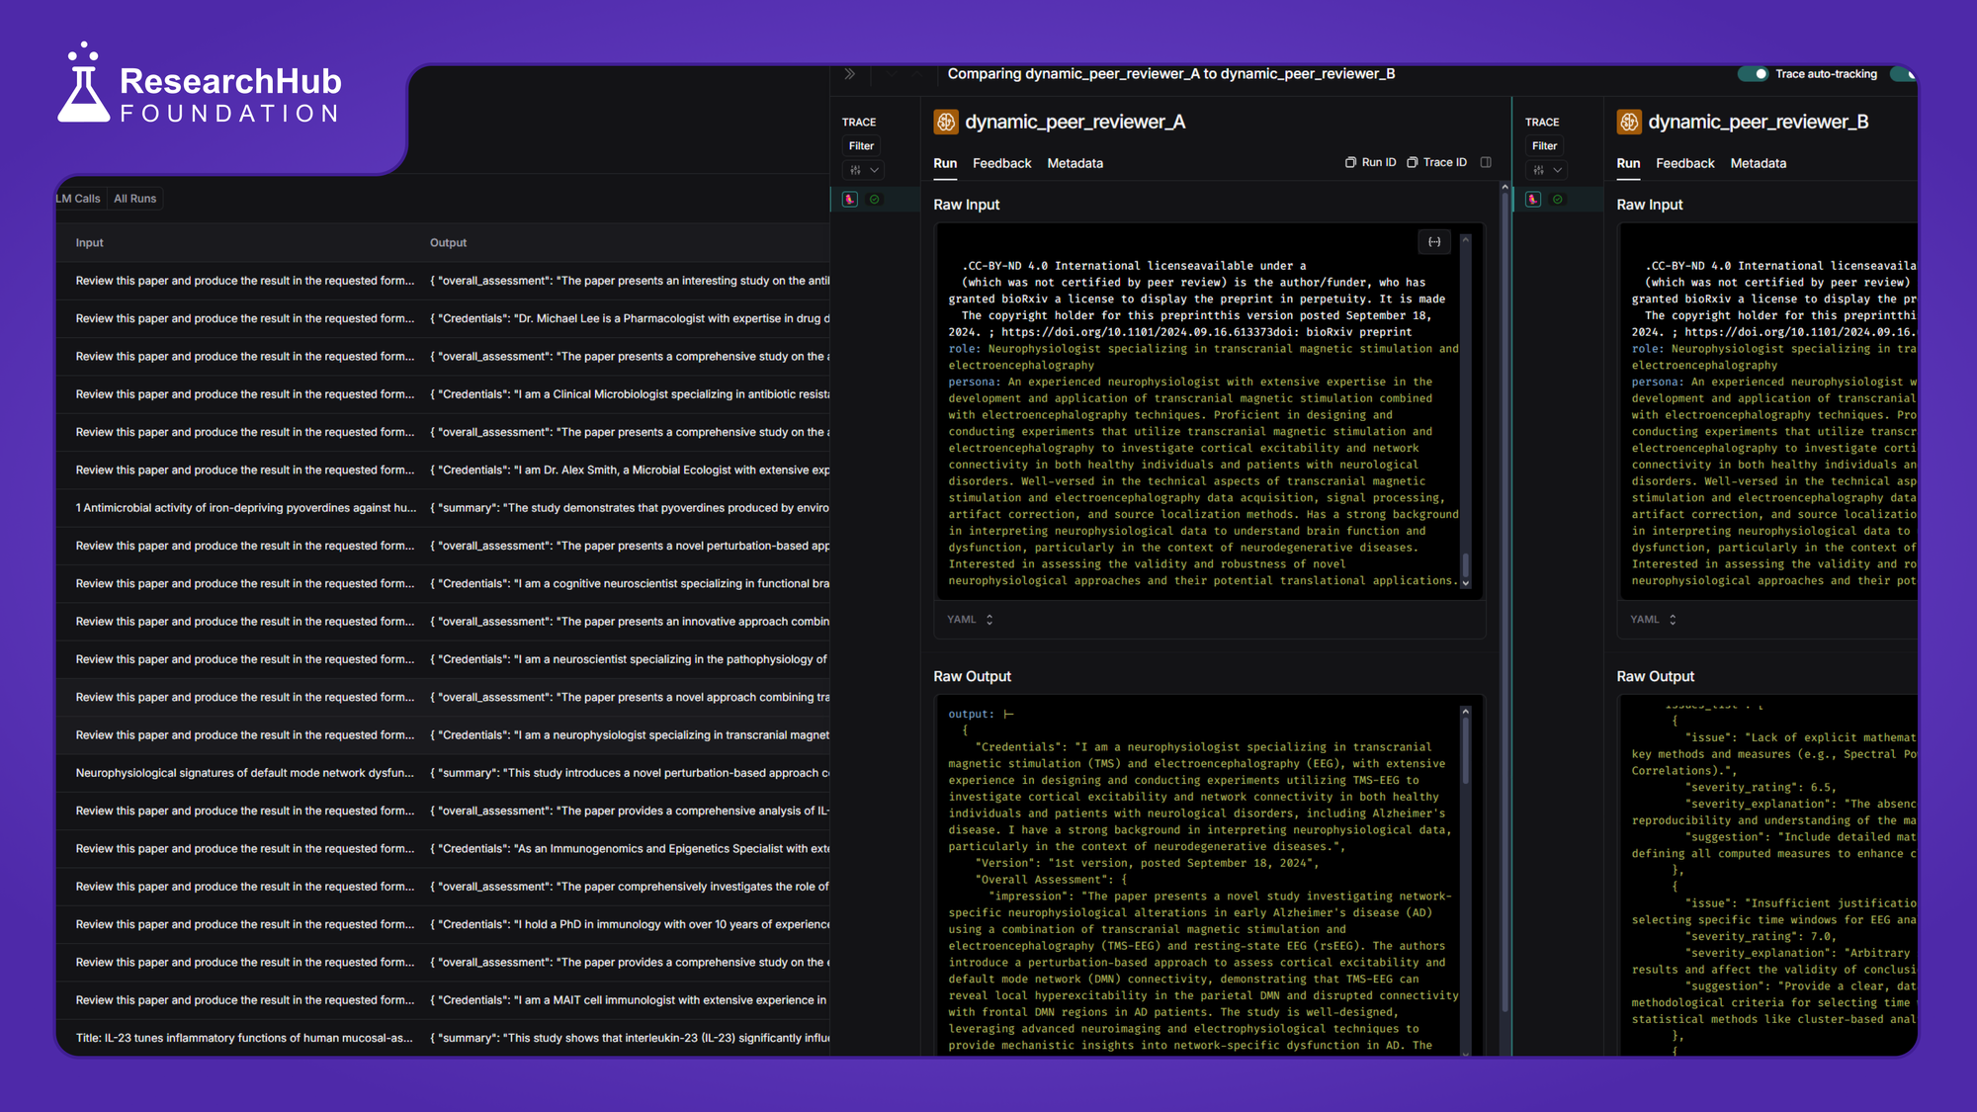Viewport: 1977px width, 1112px height.
Task: Copy the Trace ID
Action: click(x=1436, y=162)
